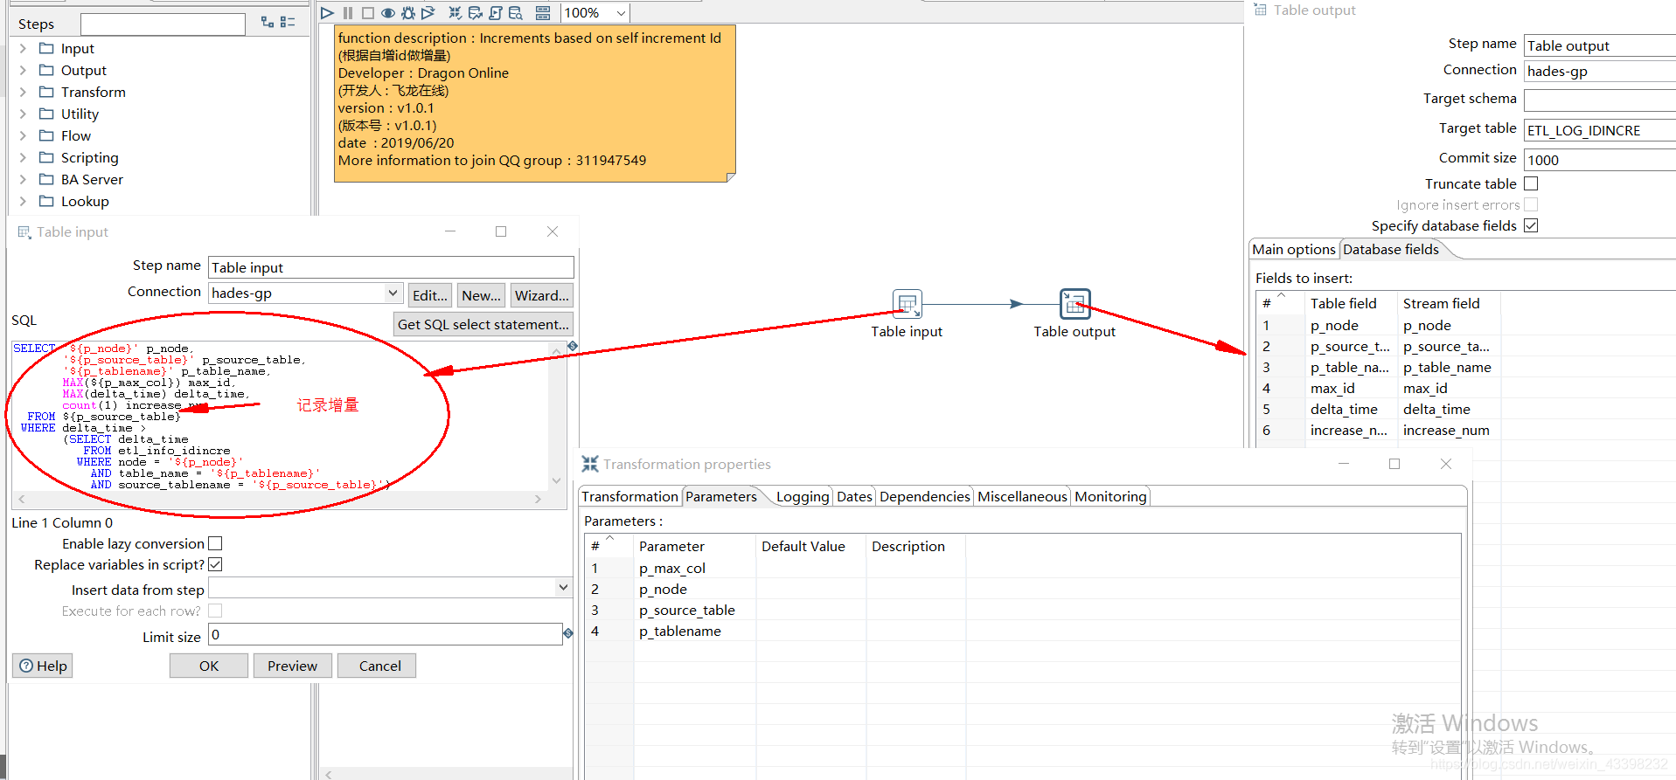The image size is (1676, 780).
Task: Show the execution results pane
Action: coord(543,13)
